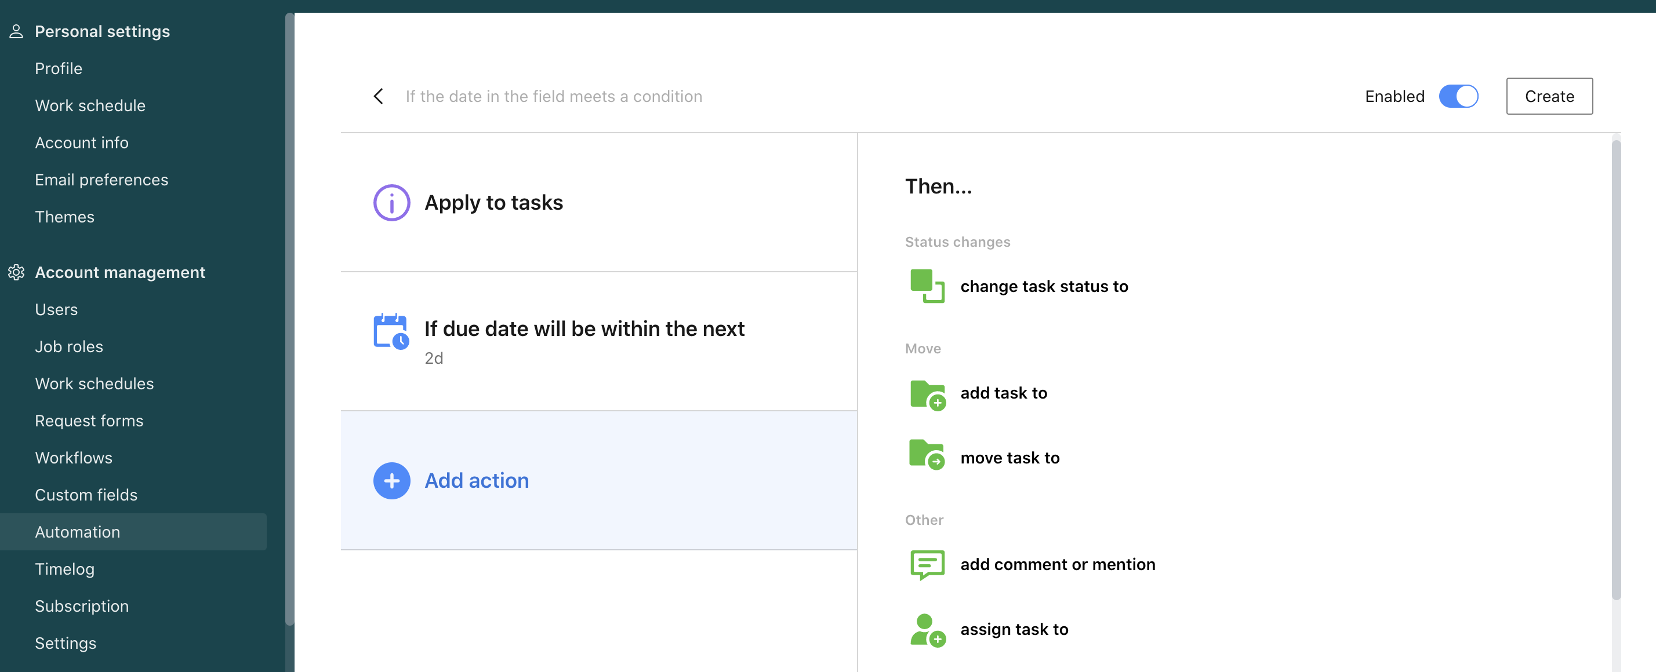Screen dimensions: 1656x672
Task: Click the info icon beside Apply to tasks
Action: coord(391,203)
